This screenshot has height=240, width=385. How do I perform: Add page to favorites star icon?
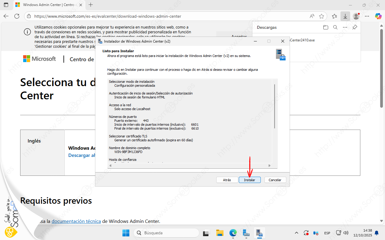coord(322,16)
